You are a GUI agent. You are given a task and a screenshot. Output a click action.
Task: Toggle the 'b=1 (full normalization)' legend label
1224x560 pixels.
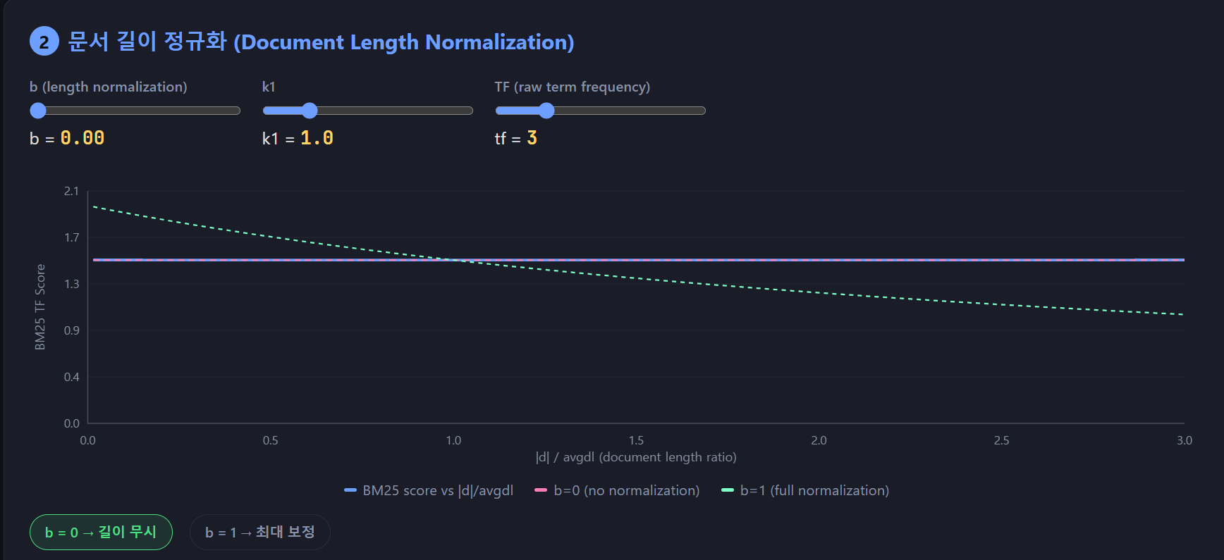(814, 490)
